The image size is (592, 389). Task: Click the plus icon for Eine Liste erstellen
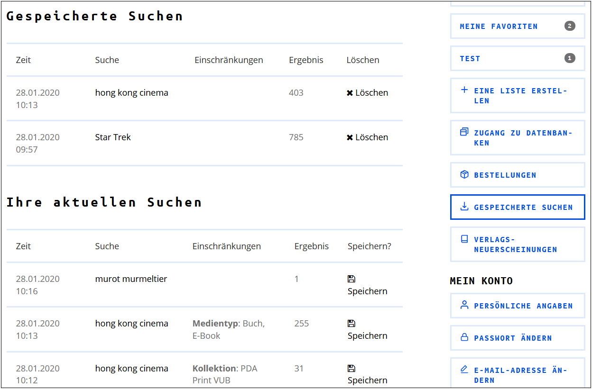click(x=464, y=90)
